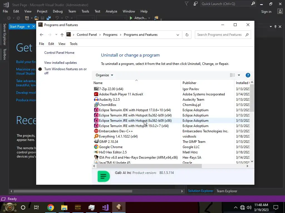Click the Visual Studio feedback icon

tap(196, 4)
